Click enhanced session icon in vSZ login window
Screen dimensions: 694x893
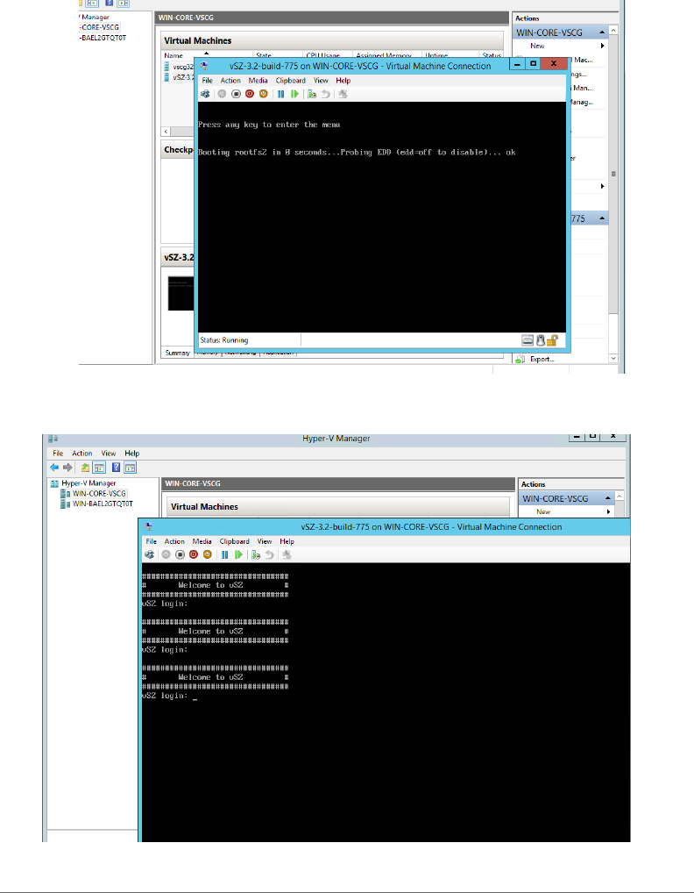pos(287,554)
